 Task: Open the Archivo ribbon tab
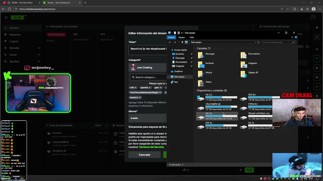click(171, 37)
